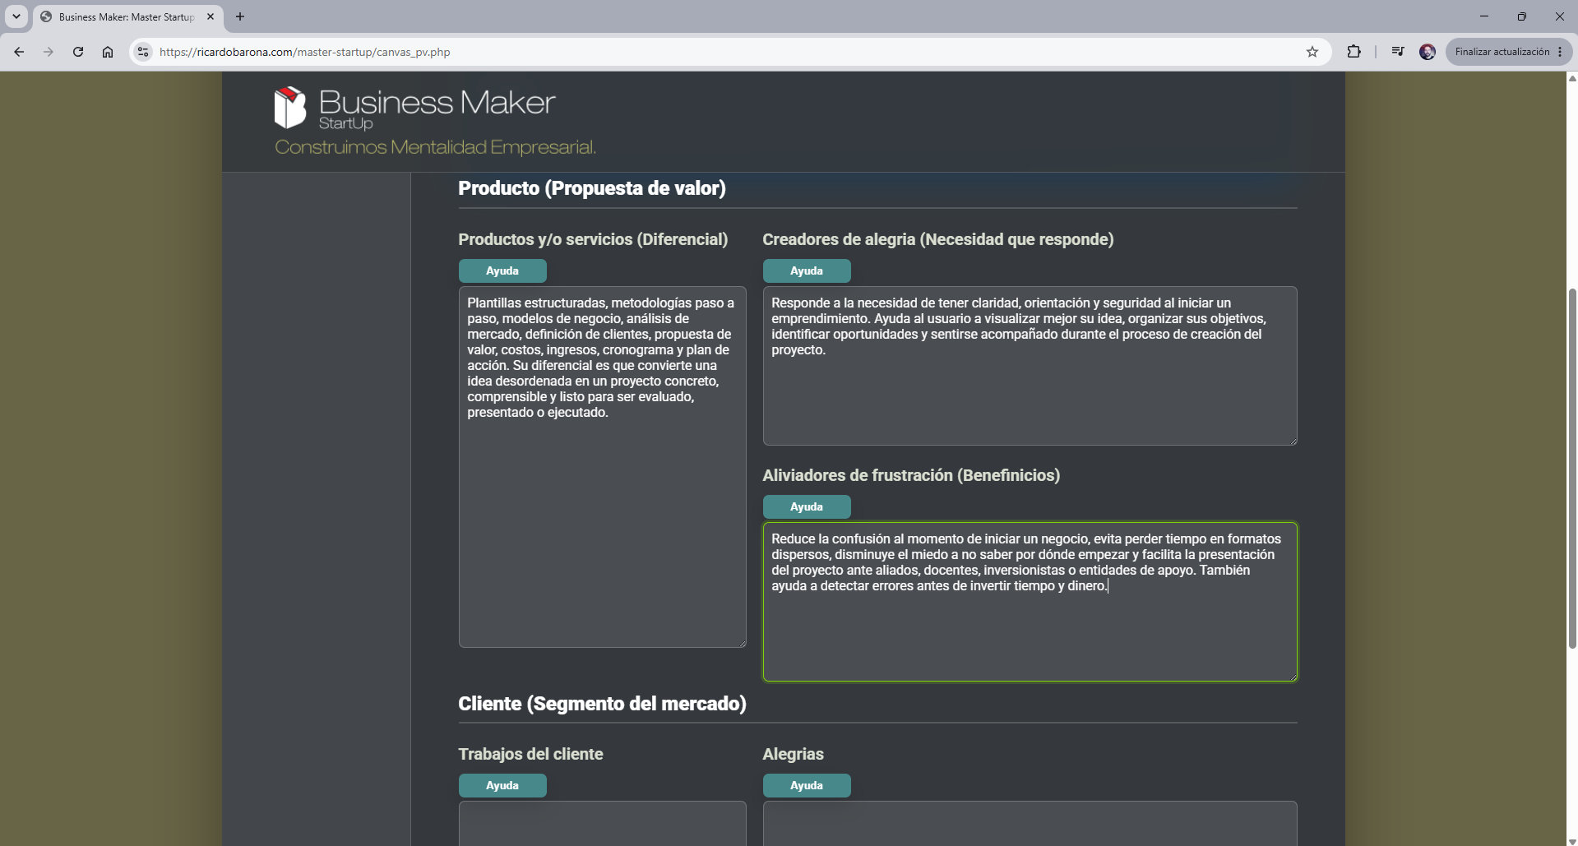Open Ayuda for Creadores de alegria
The height and width of the screenshot is (846, 1578).
pos(807,270)
